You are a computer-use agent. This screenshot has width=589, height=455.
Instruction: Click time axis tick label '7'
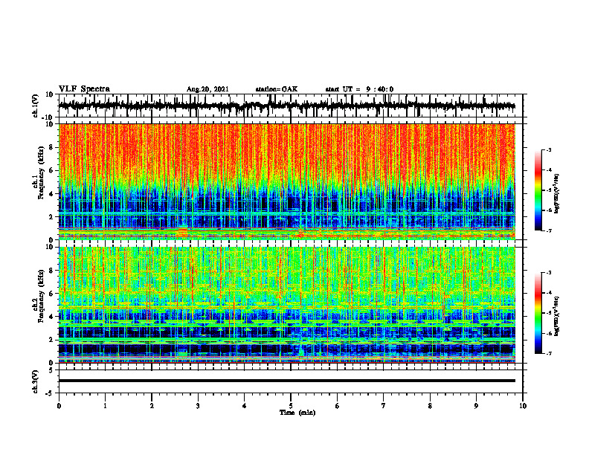click(384, 406)
